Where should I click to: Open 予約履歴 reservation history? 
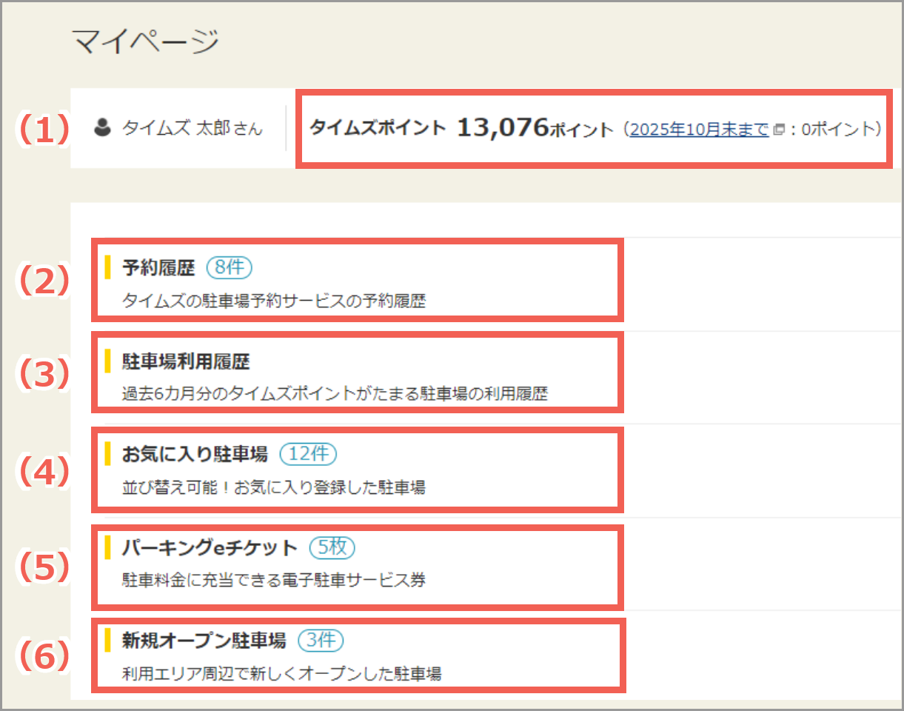pos(158,268)
